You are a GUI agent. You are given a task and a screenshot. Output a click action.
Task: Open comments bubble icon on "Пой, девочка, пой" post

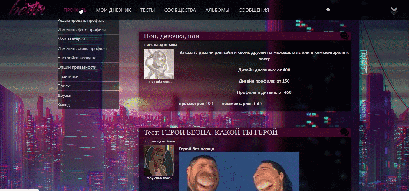point(345,36)
